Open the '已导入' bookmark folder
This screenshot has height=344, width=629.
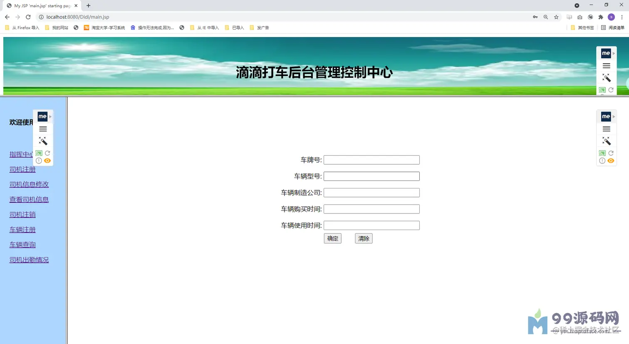(x=235, y=28)
